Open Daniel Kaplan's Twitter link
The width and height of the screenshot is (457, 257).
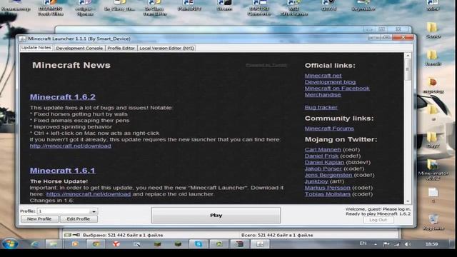coord(324,162)
